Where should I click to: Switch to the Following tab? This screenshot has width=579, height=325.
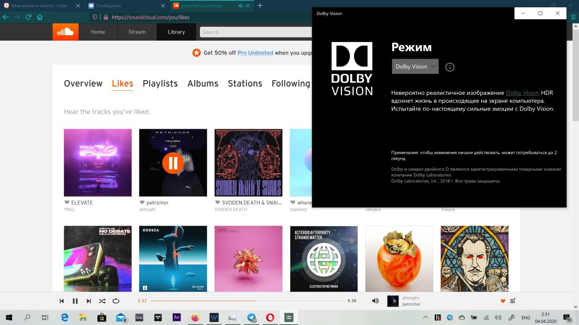tap(291, 84)
